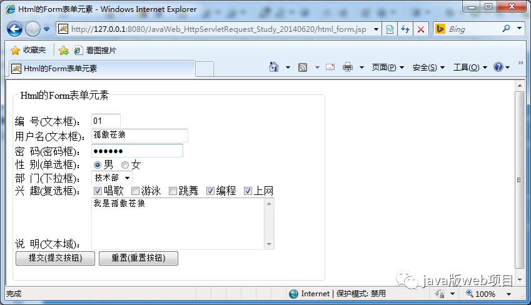Screen dimensions: 531x305
Task: Click the Add to Favorites bar icon
Action: (x=63, y=51)
